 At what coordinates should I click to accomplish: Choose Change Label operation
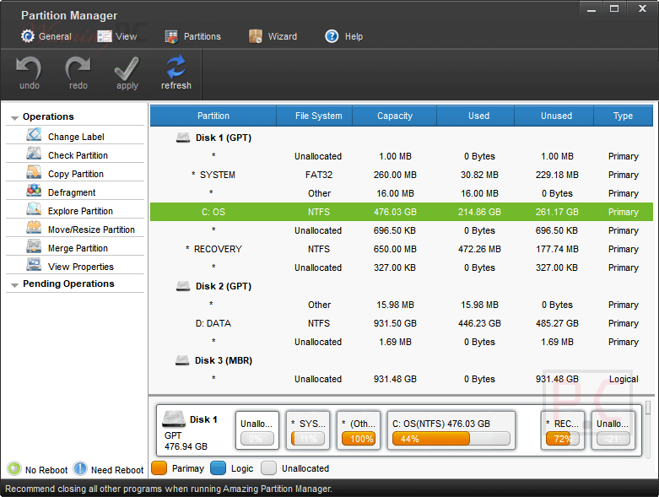[x=75, y=135]
